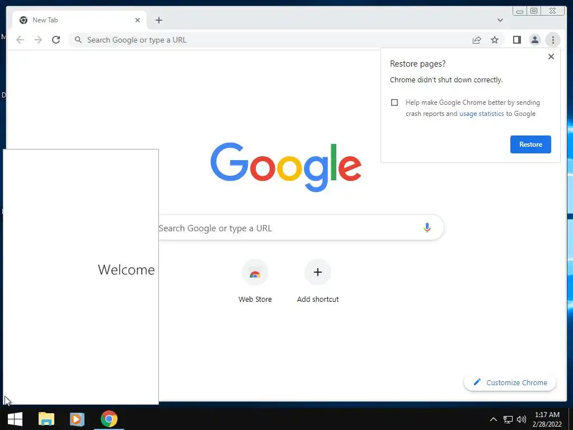Open the Web Store shortcut
Screen dimensions: 573x430
coord(255,281)
